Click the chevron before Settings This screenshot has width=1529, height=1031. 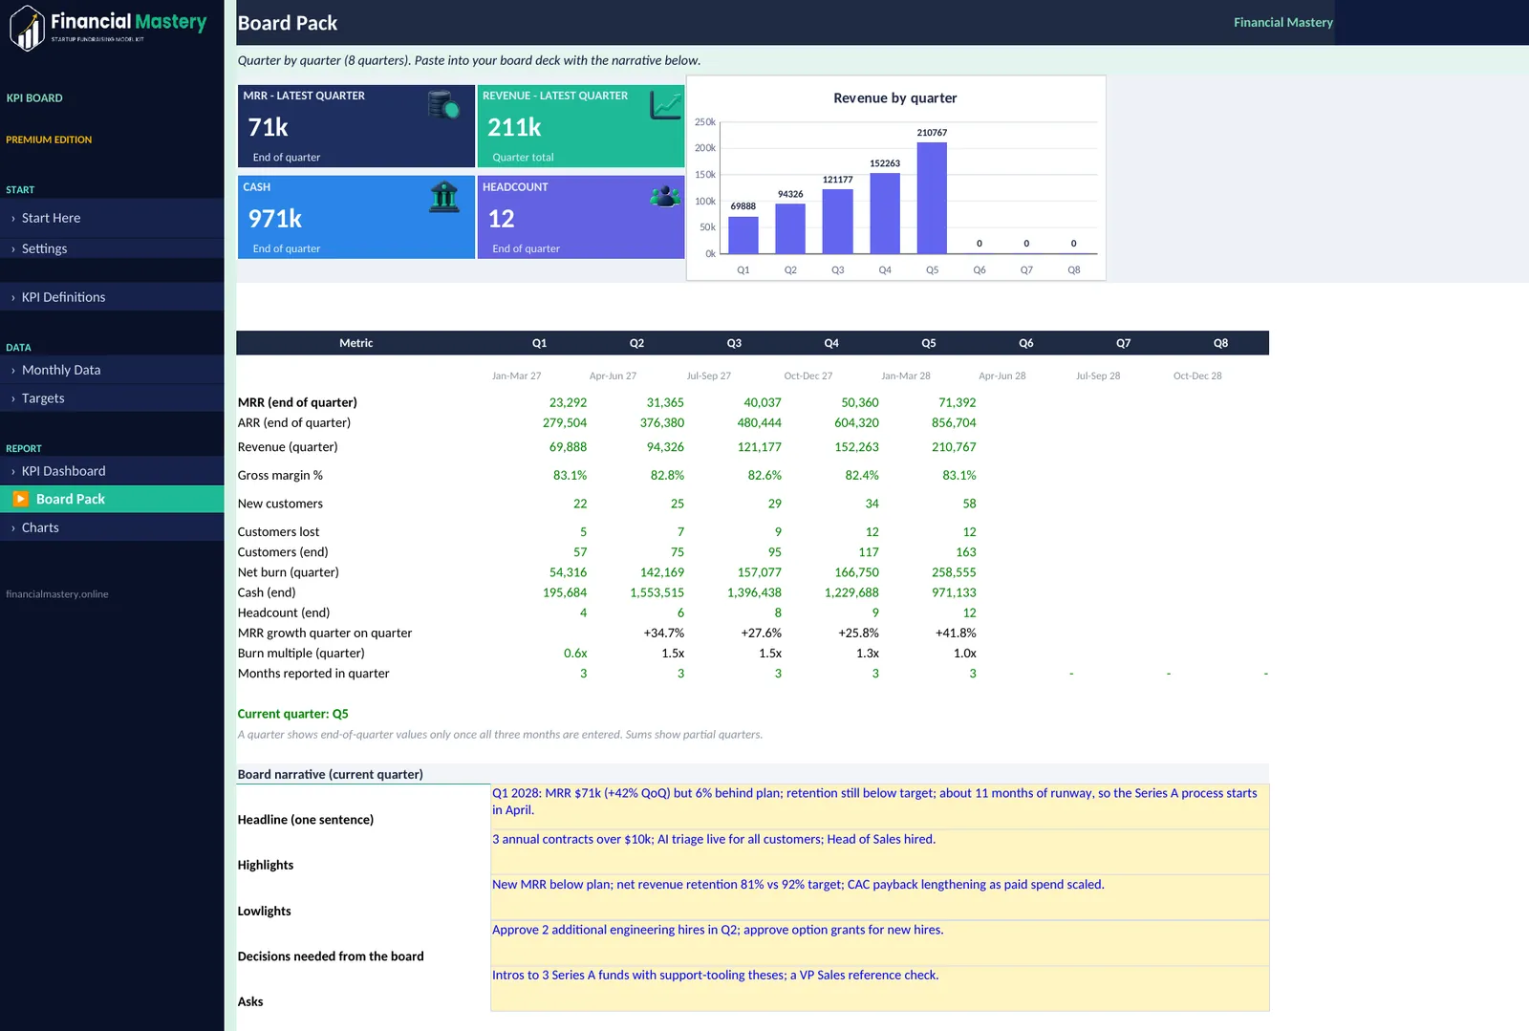pos(12,249)
